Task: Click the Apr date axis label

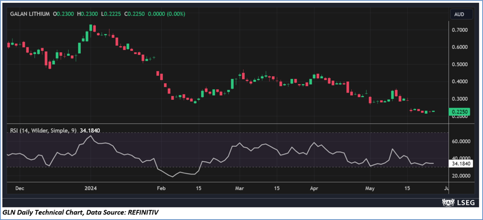Action: (x=314, y=188)
